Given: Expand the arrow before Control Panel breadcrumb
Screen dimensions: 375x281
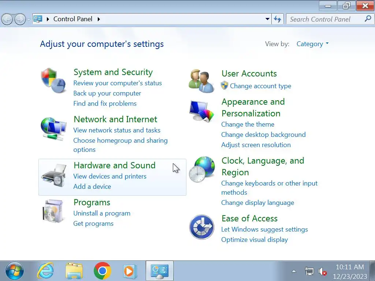Looking at the screenshot, I should pos(48,19).
